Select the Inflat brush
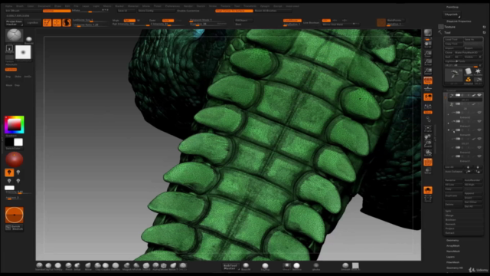490x276 pixels. (x=77, y=266)
